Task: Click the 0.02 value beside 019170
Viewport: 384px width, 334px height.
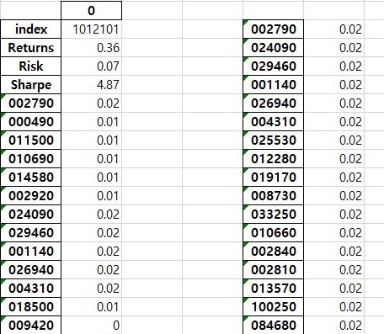Action: (333, 177)
